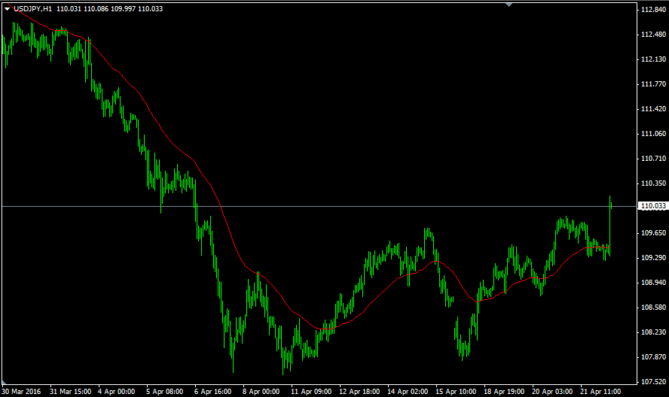The height and width of the screenshot is (397, 669).
Task: Click the 107.870 price scale label
Action: (653, 357)
